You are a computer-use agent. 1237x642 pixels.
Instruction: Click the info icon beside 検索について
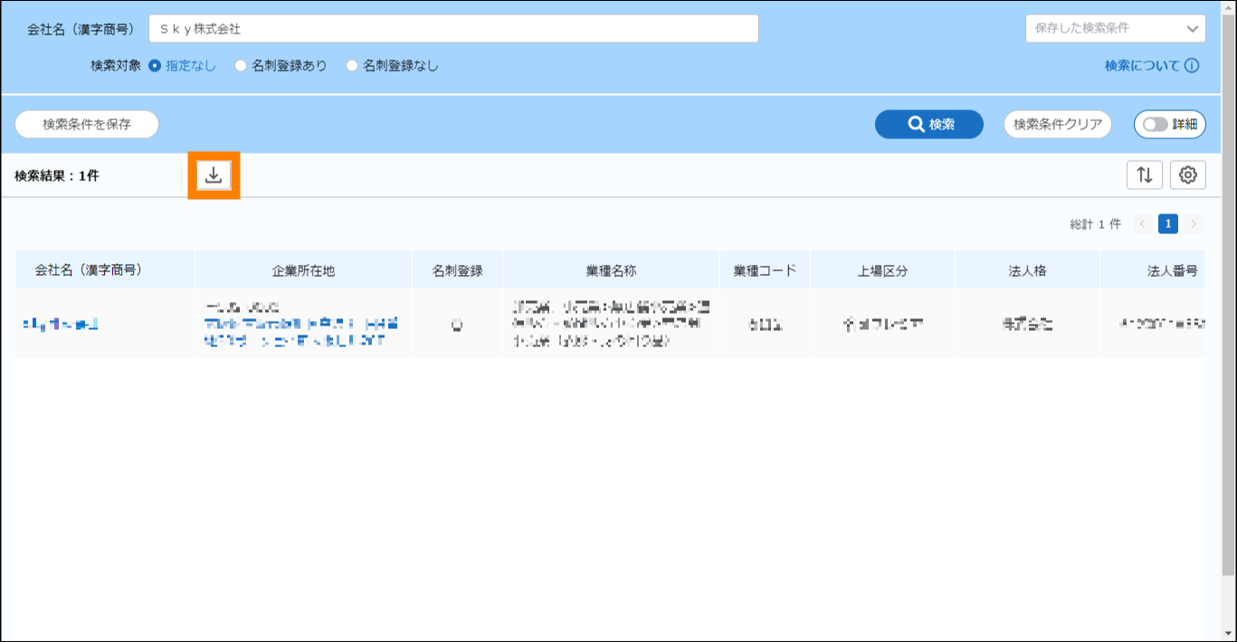coord(1192,66)
